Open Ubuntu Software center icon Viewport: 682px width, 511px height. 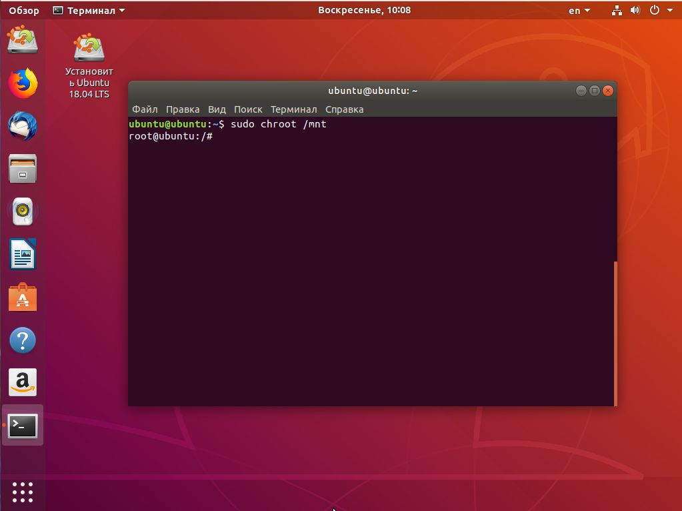pos(23,298)
